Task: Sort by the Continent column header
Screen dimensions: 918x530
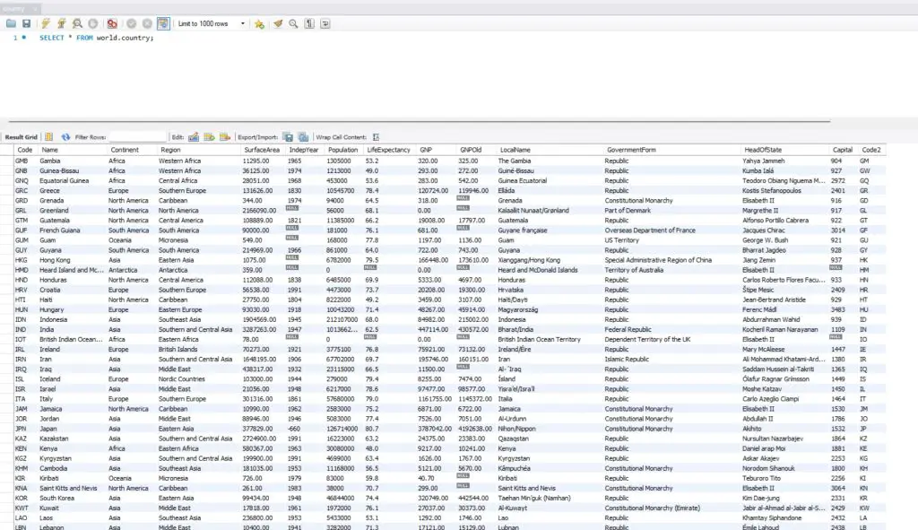Action: pyautogui.click(x=125, y=150)
